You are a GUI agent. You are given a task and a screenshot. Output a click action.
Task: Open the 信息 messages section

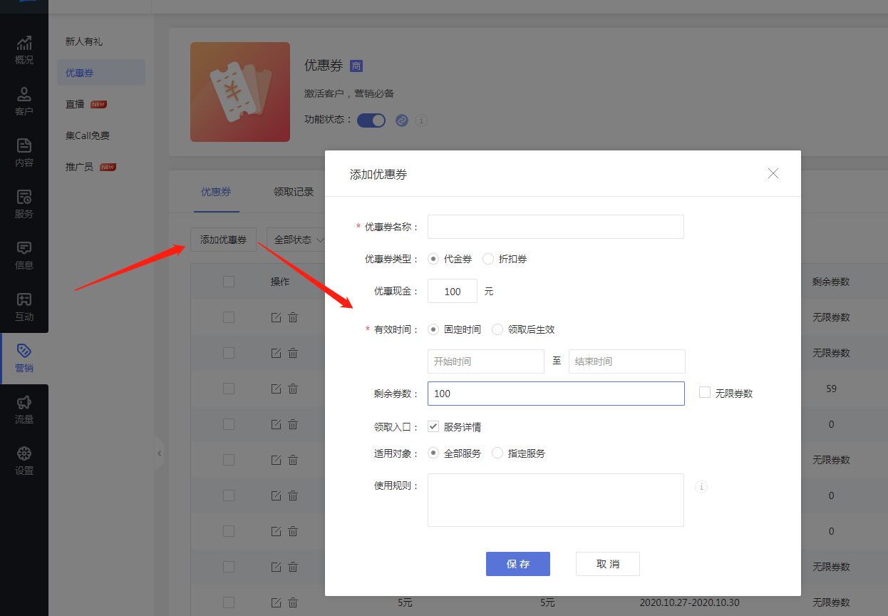pos(24,255)
